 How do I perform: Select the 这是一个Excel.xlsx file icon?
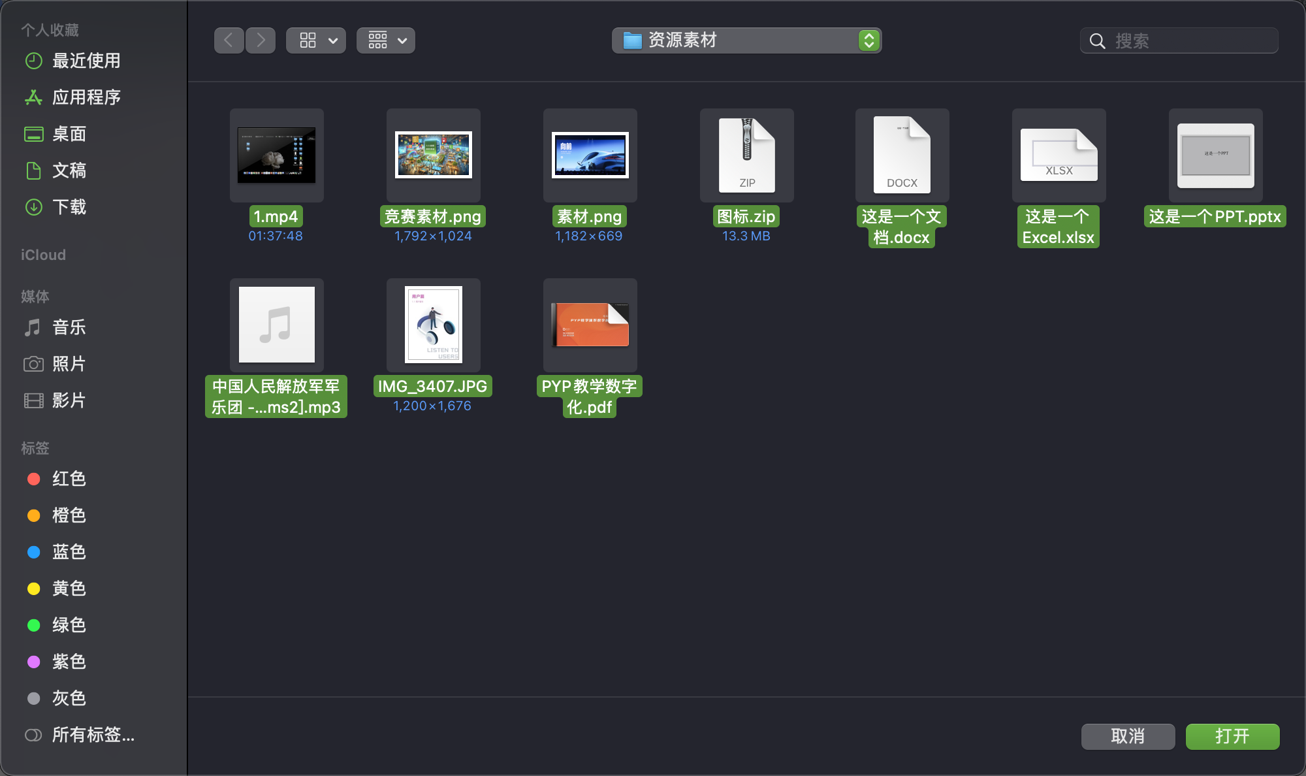point(1059,155)
